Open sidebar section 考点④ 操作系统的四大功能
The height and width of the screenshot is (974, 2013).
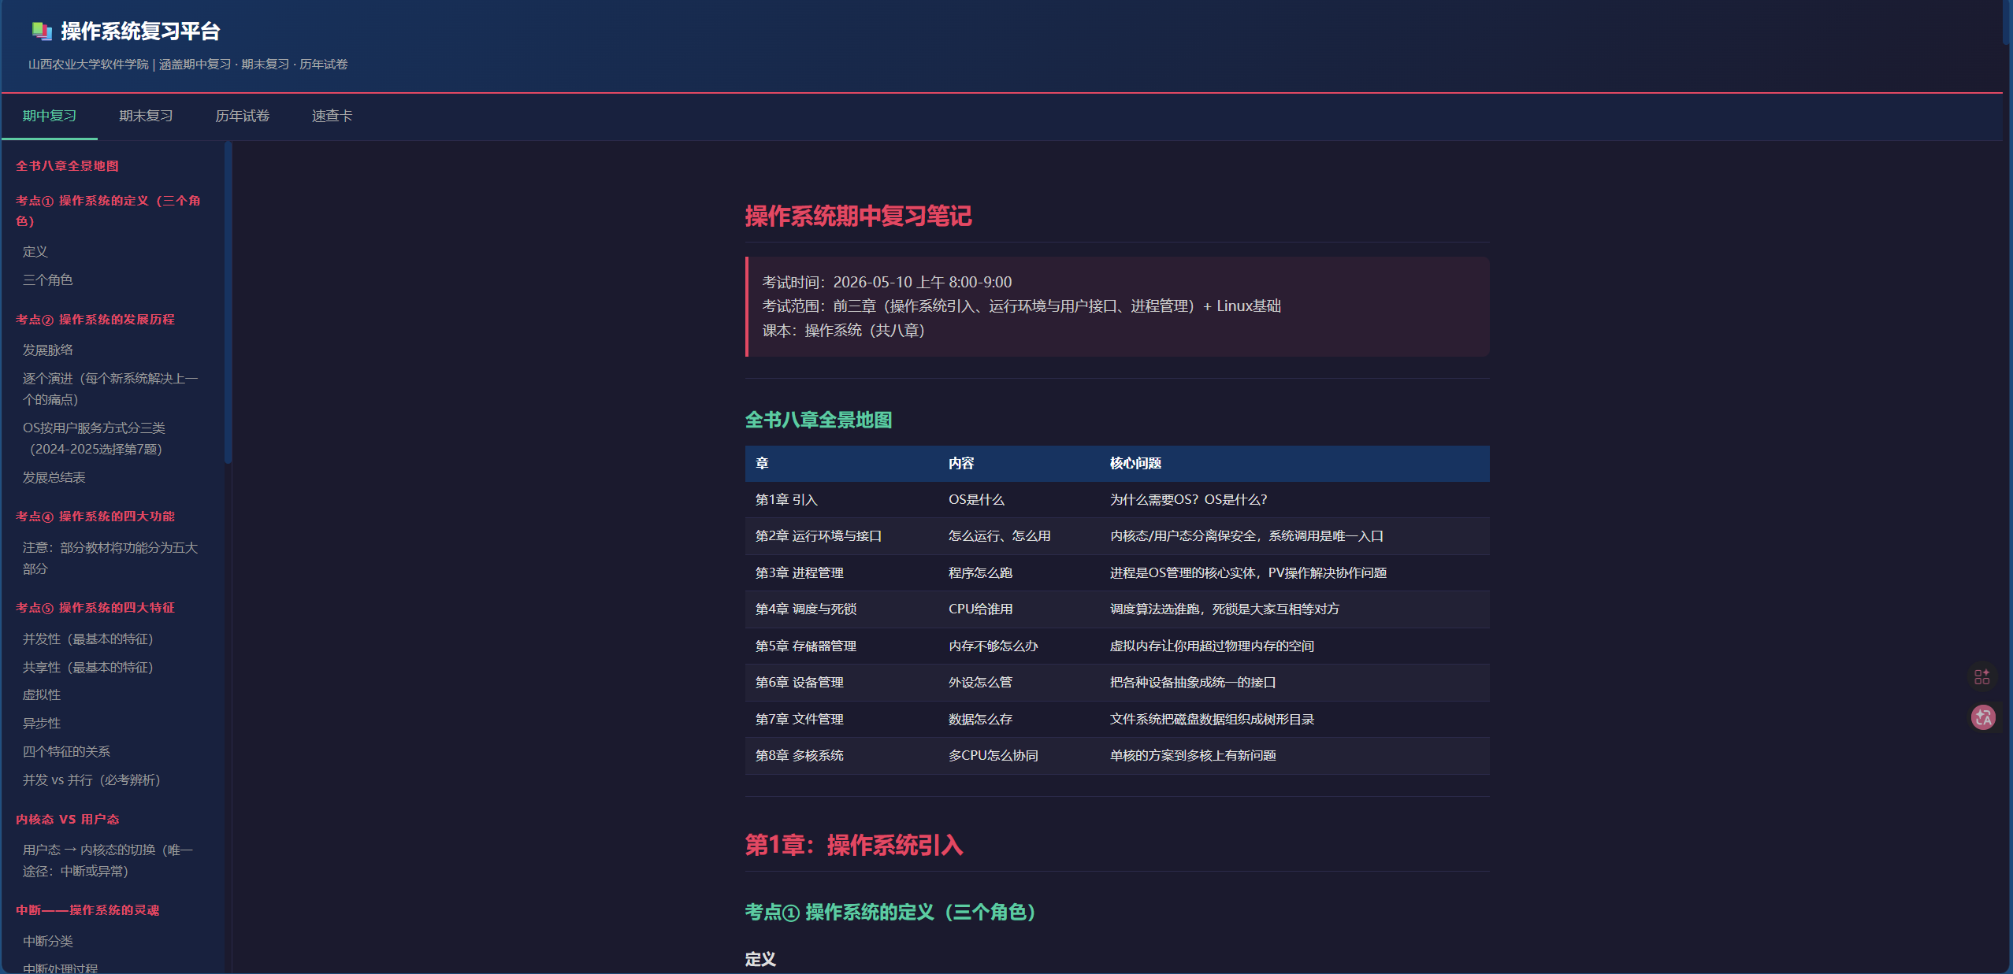point(95,517)
